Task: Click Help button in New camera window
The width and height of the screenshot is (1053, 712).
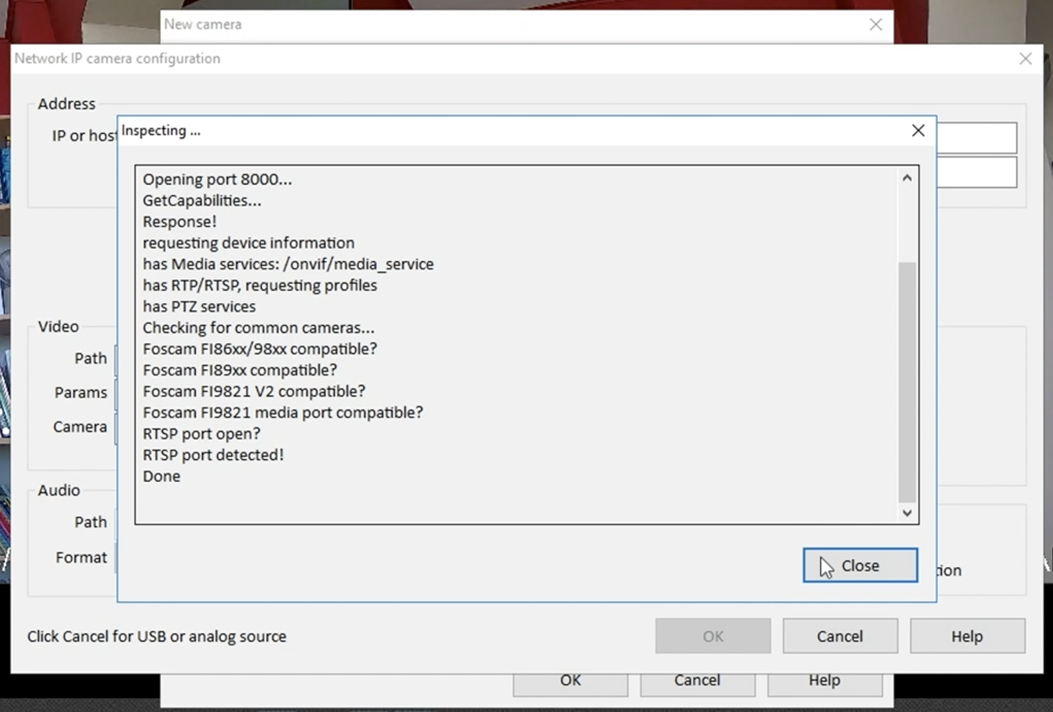Action: (x=825, y=684)
